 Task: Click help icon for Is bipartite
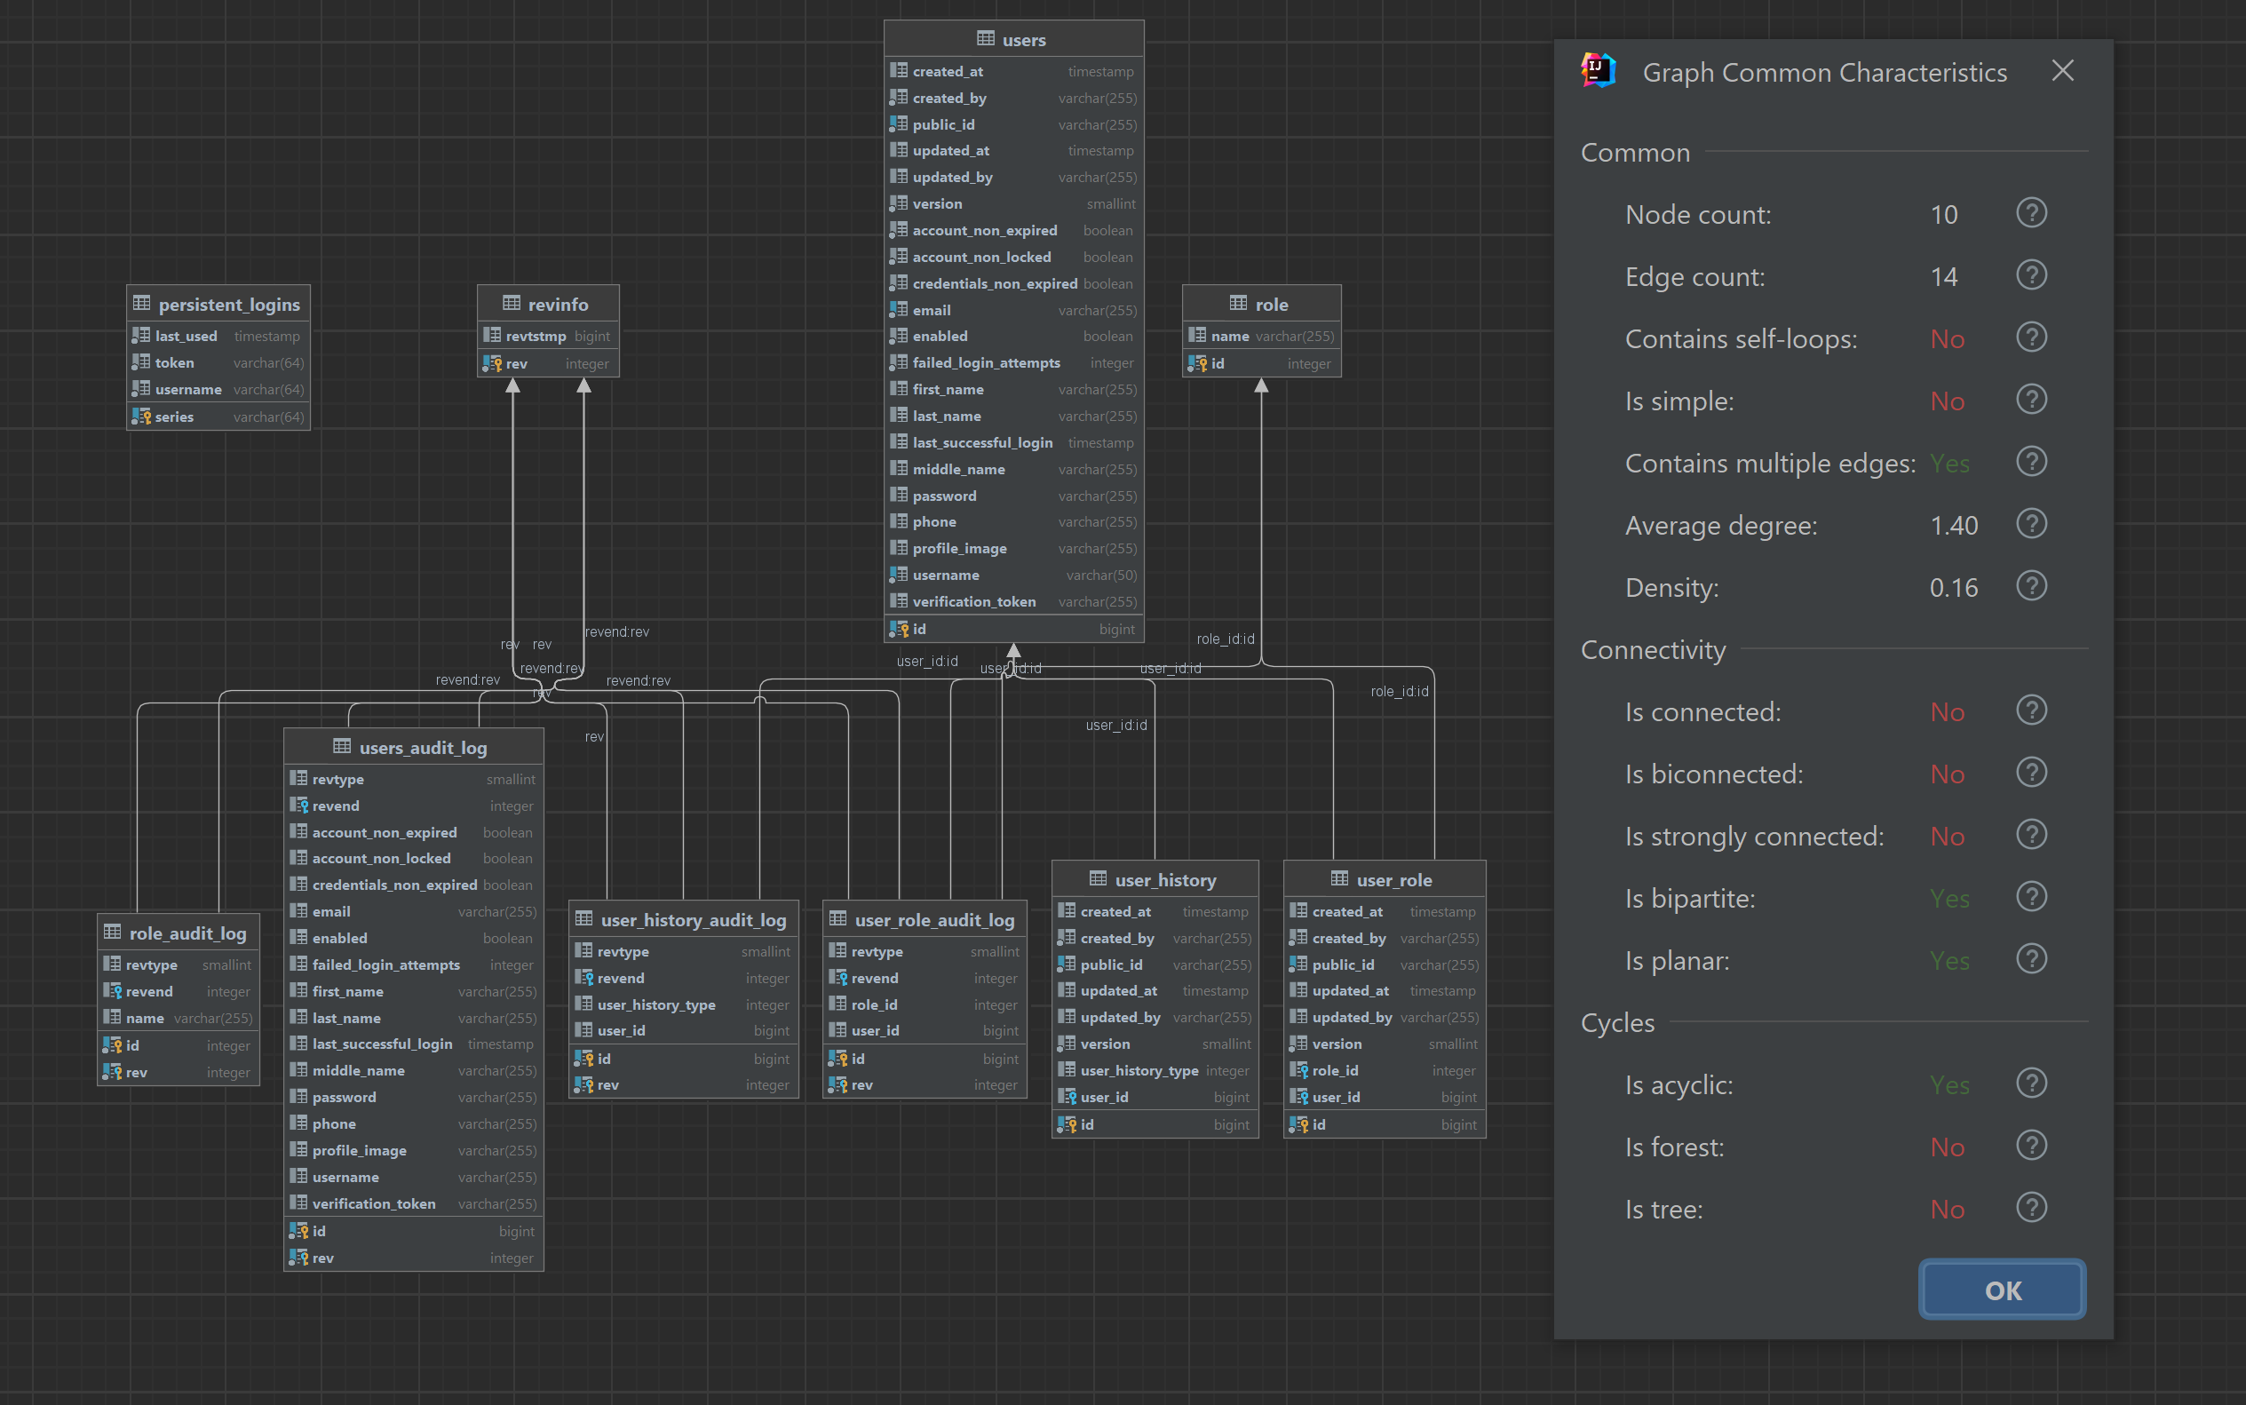tap(2031, 898)
